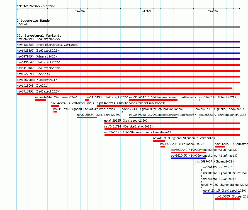248x210 pixels.
Task: Click the red bar under nsv613885
Action: (x=227, y=199)
